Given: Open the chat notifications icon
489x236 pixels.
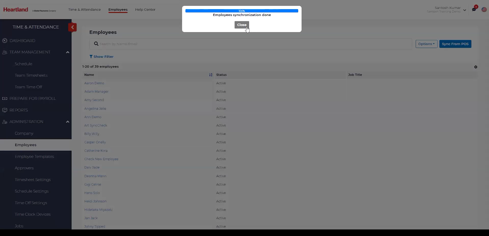Looking at the screenshot, I should (x=474, y=9).
